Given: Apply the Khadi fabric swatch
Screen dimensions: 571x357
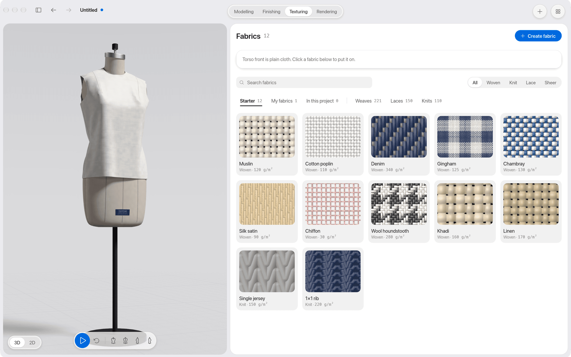Looking at the screenshot, I should pos(465,211).
